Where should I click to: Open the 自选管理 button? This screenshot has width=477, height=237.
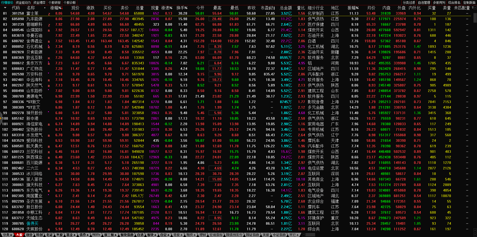click(x=424, y=3)
